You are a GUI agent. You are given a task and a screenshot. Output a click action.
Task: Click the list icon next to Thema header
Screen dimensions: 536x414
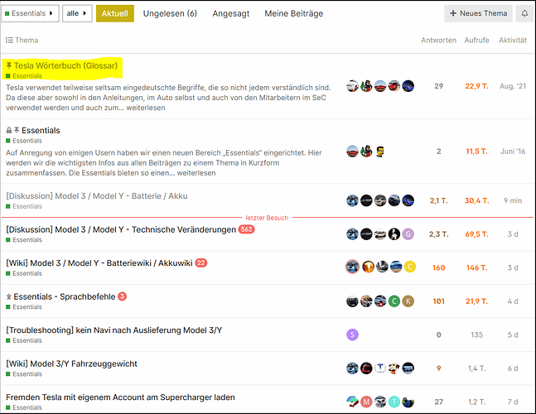coord(9,40)
